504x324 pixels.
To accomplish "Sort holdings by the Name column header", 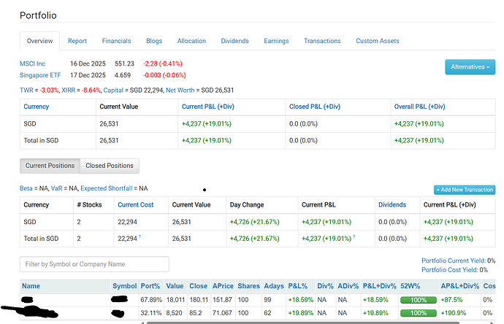I will click(31, 285).
